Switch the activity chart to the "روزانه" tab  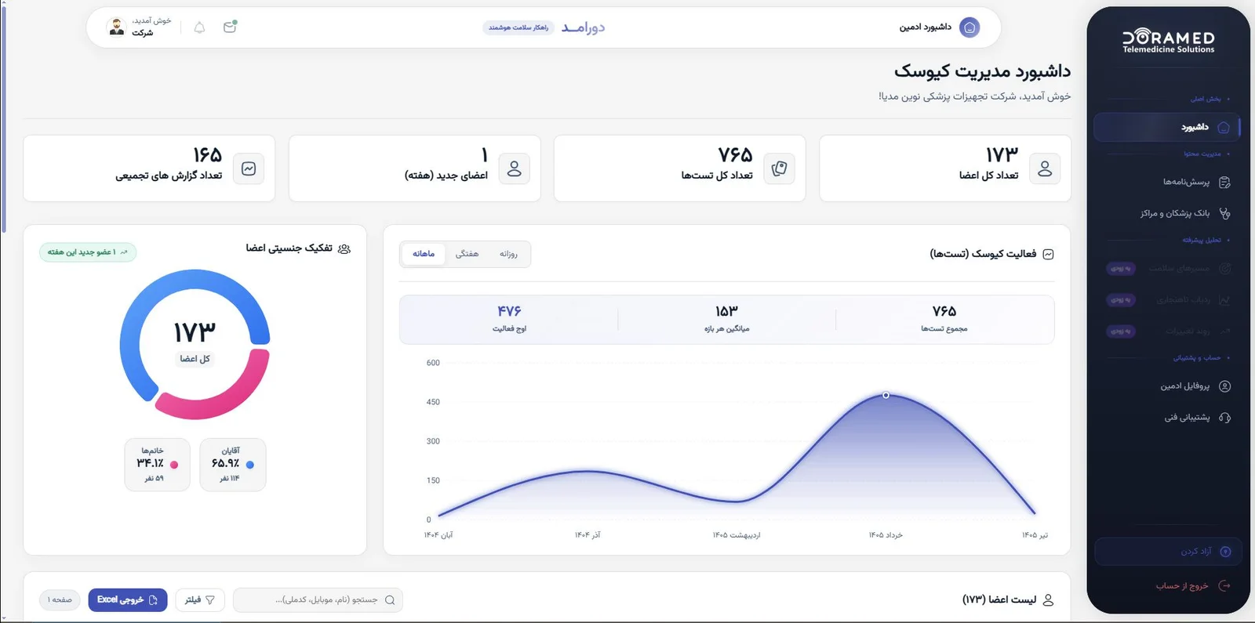508,254
